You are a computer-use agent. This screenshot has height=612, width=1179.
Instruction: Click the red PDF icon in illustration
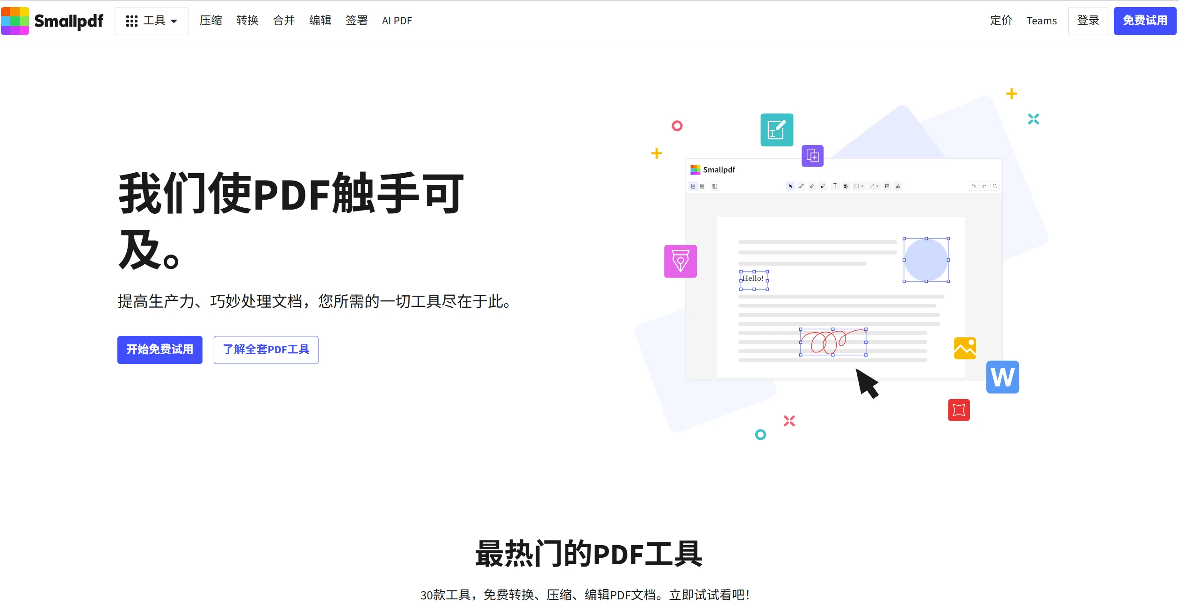point(959,410)
